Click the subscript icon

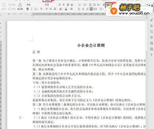pyautogui.click(x=51, y=9)
